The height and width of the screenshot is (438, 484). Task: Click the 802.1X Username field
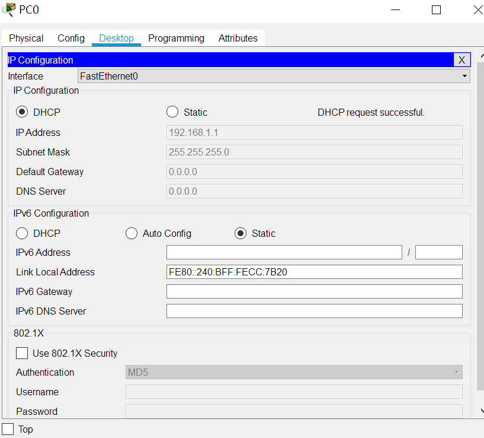294,392
